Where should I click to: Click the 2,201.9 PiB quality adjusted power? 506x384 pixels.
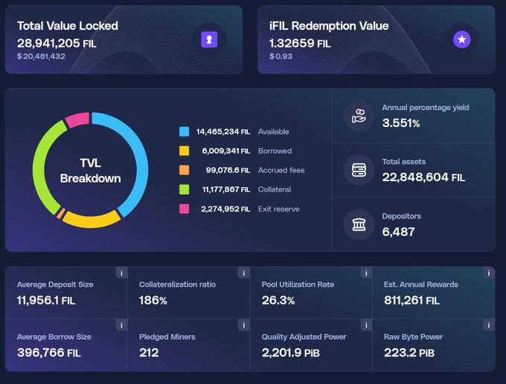tap(290, 352)
